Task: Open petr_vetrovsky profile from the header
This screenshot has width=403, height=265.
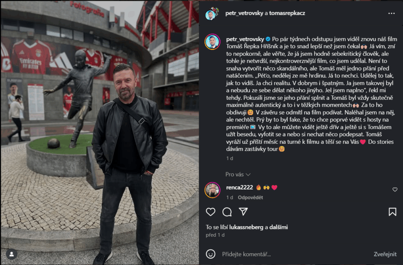Action: pos(244,13)
